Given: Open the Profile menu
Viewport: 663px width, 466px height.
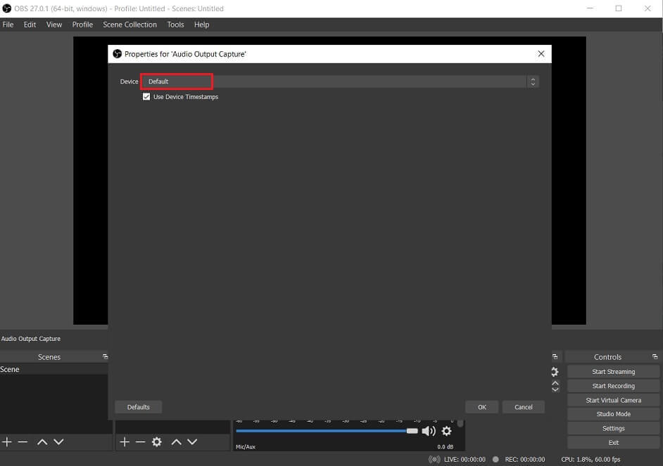Looking at the screenshot, I should click(x=82, y=25).
